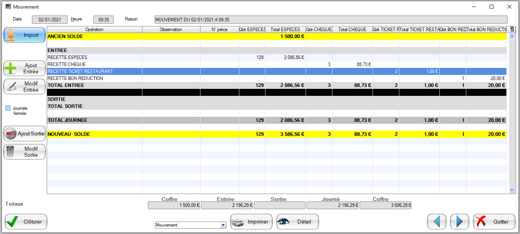This screenshot has width=520, height=234.
Task: Go to previous movement with left arrow
Action: point(436,222)
